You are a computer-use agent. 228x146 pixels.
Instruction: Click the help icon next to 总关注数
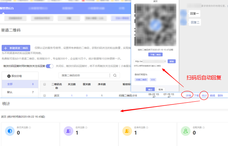86,128
